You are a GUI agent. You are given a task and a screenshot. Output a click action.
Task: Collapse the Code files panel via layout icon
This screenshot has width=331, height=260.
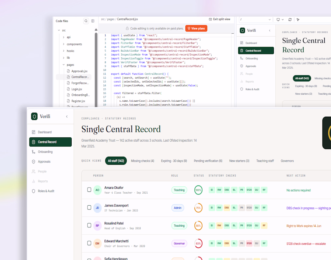(93, 21)
